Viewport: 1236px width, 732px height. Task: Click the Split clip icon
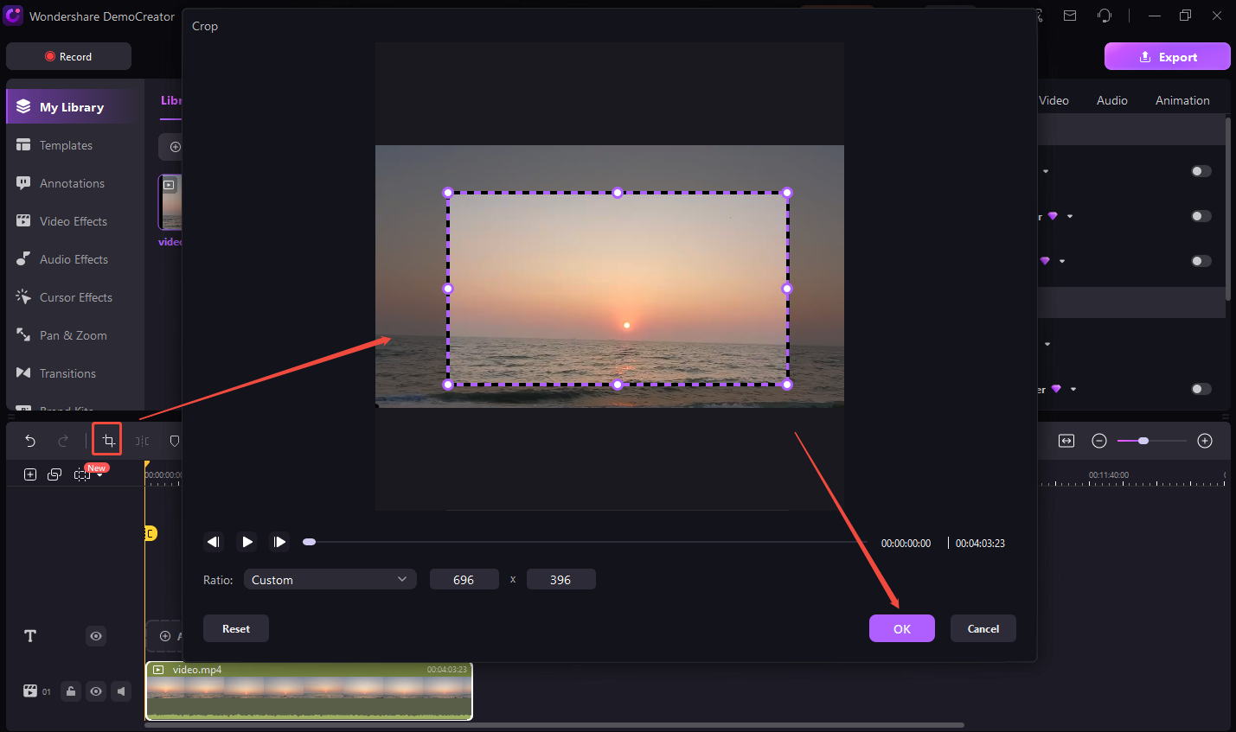pos(142,441)
